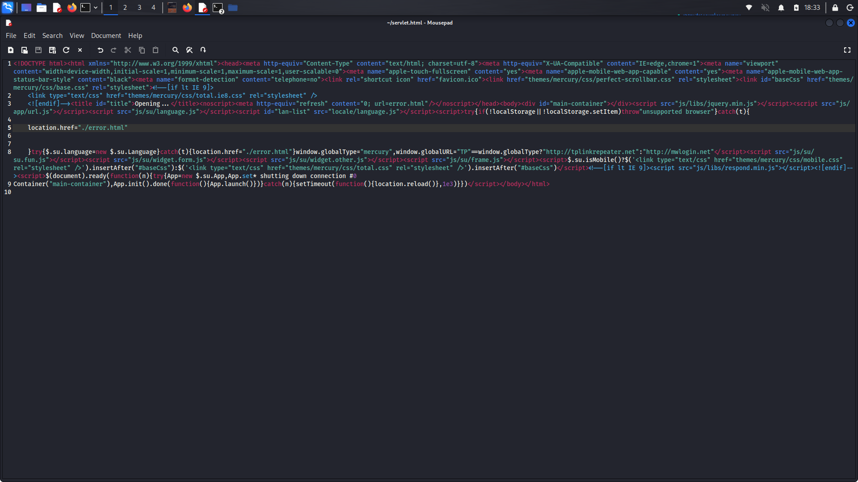Click "shutting down connection" text in code
858x482 pixels.
[x=303, y=176]
